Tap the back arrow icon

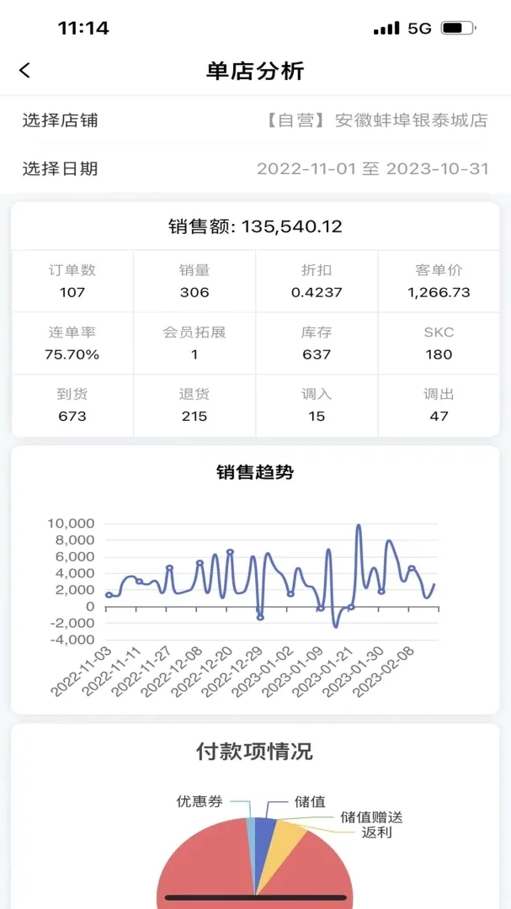coord(24,71)
